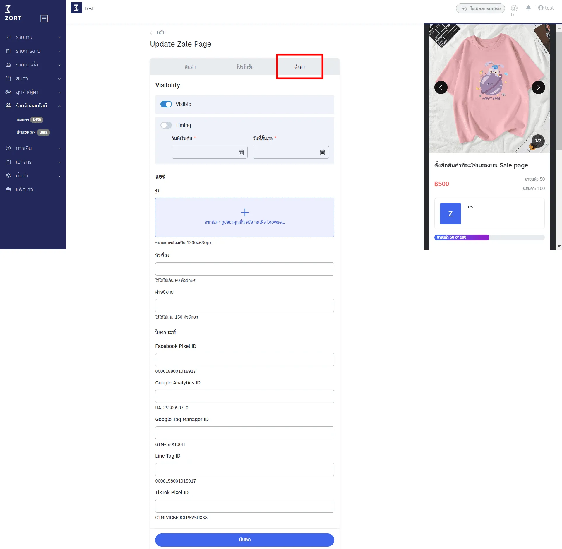Click the coin balance icon in header
Image resolution: width=562 pixels, height=549 pixels.
pyautogui.click(x=514, y=8)
